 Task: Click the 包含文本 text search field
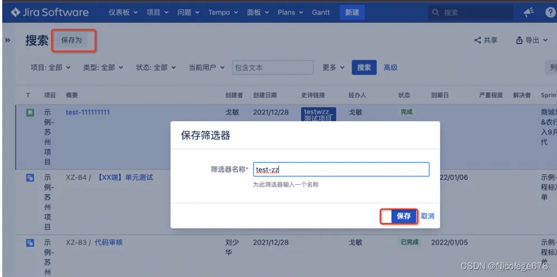273,68
